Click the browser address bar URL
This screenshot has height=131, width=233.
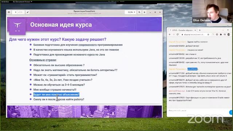[194, 35]
